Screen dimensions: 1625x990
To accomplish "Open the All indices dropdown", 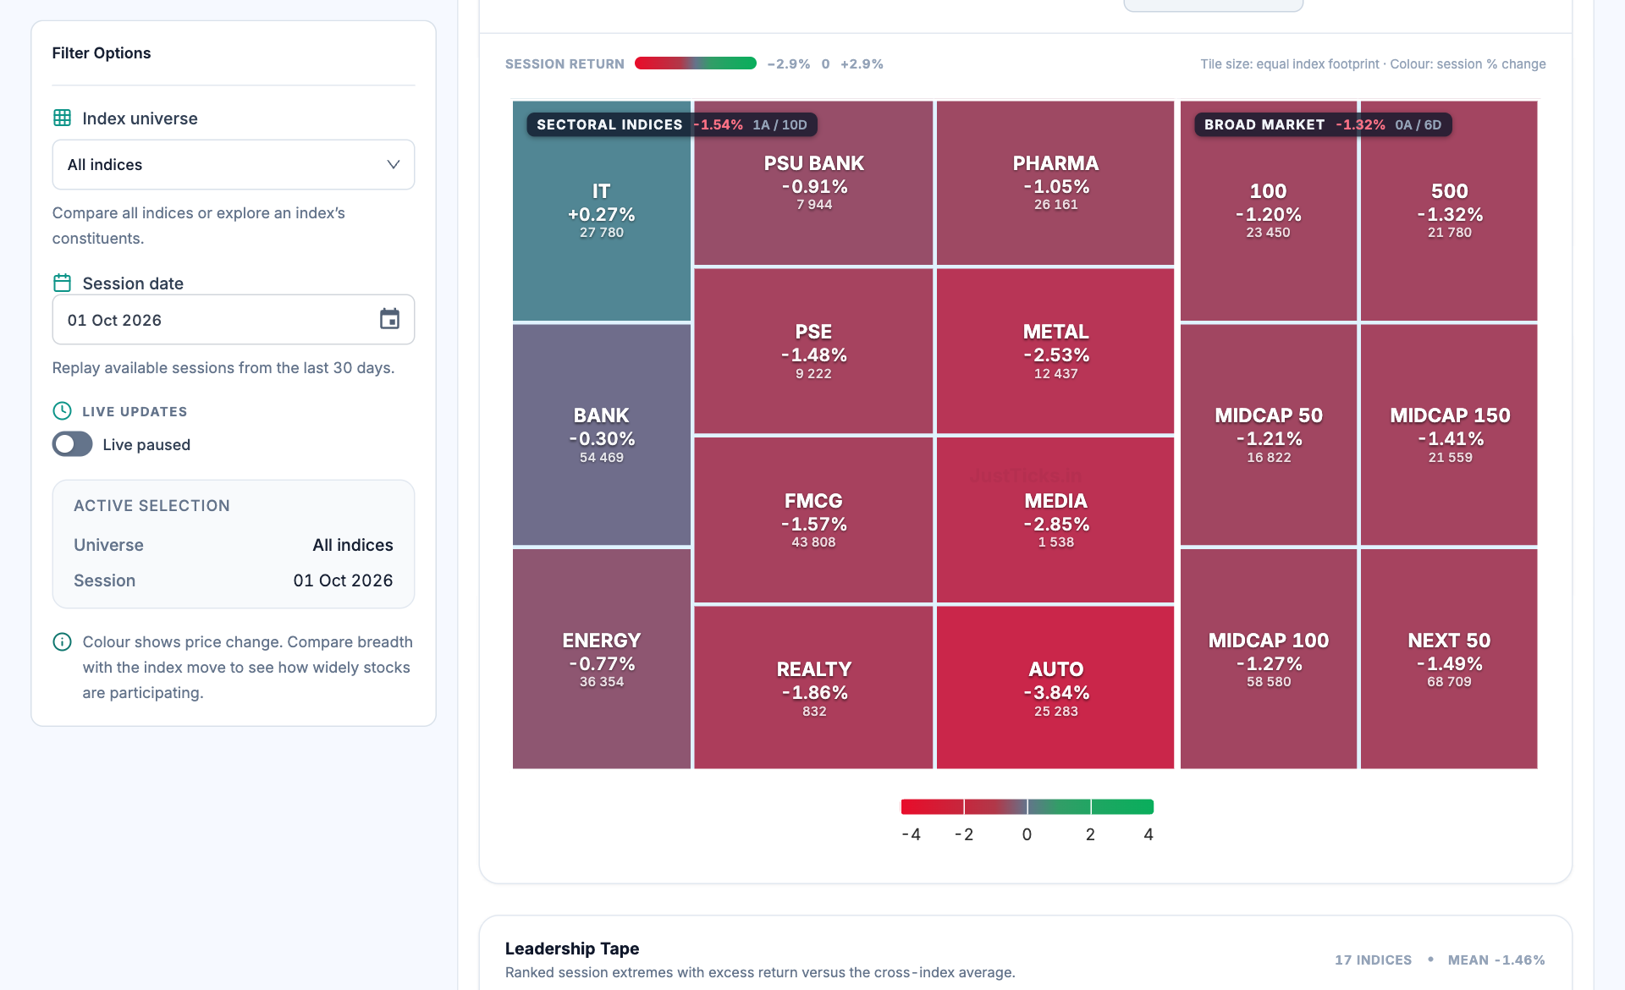I will 234,165.
